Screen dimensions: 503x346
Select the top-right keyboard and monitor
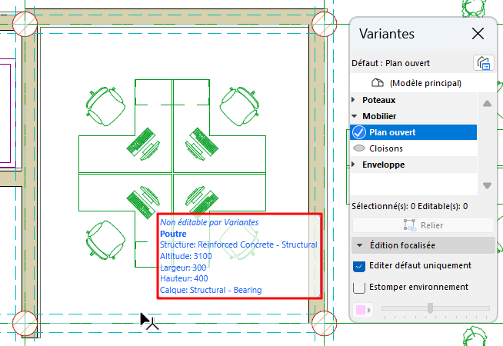tap(202, 144)
